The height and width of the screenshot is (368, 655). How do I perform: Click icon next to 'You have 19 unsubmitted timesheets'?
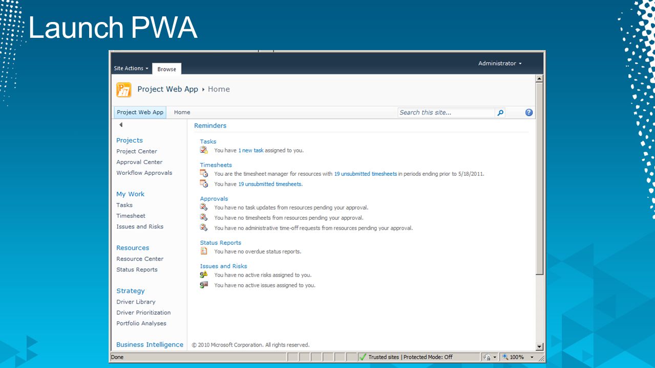204,183
